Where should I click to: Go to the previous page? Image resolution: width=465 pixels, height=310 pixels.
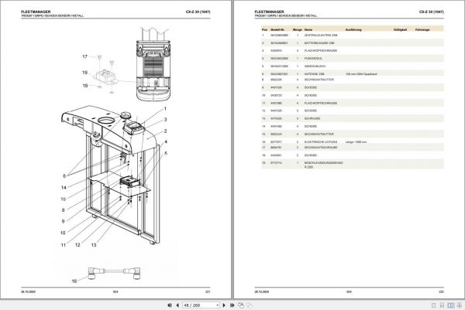(177, 305)
